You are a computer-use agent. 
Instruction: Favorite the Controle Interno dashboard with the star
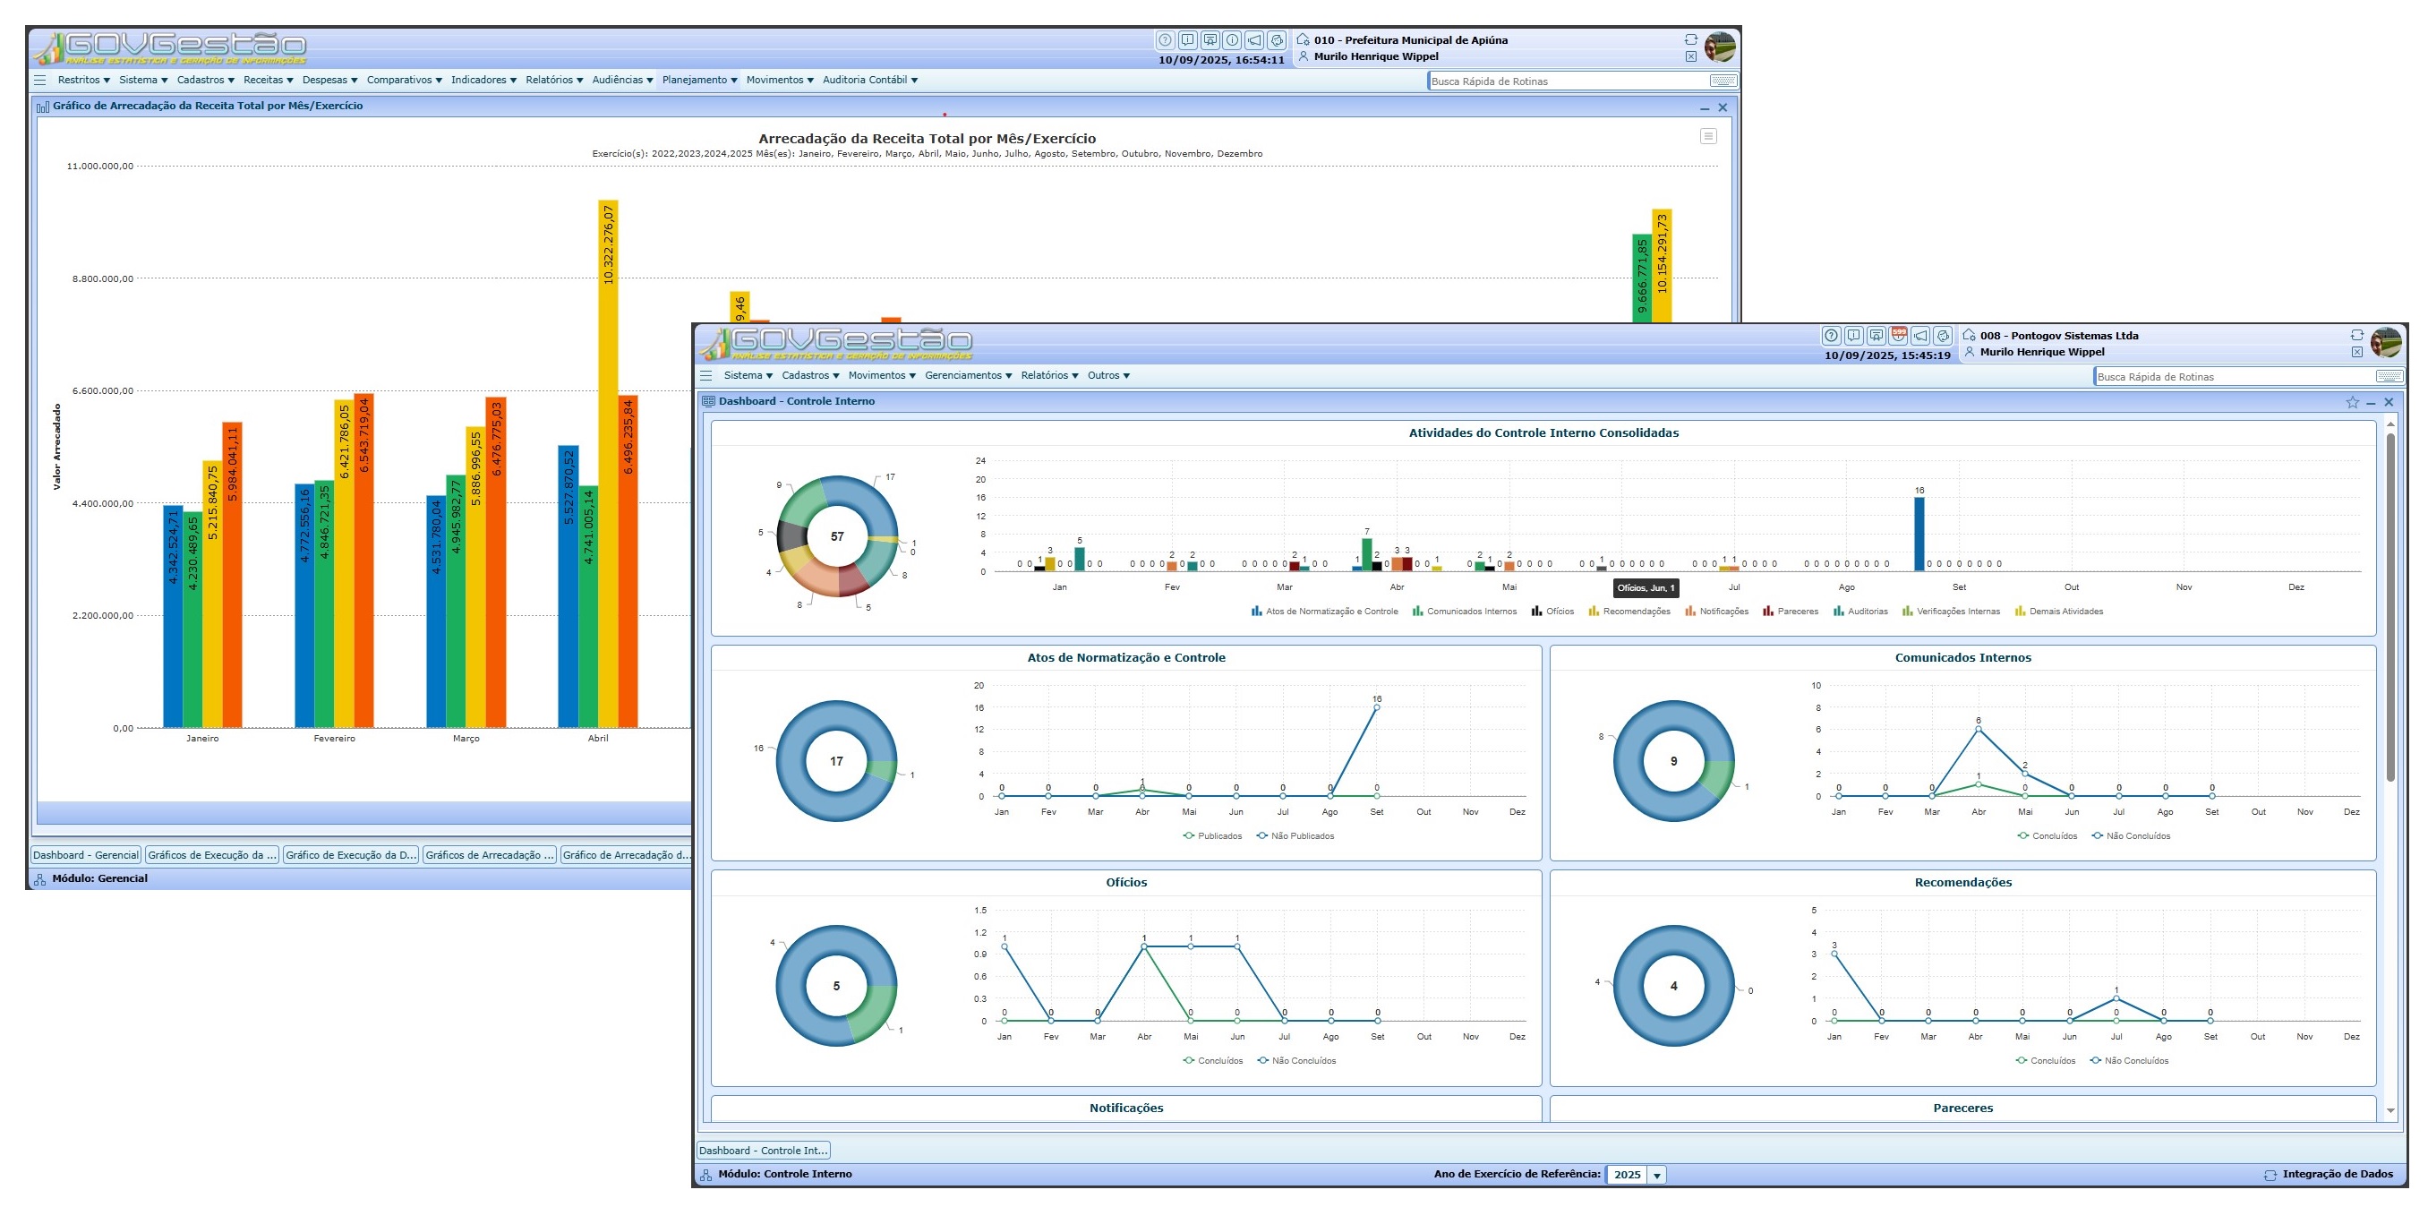tap(2353, 403)
